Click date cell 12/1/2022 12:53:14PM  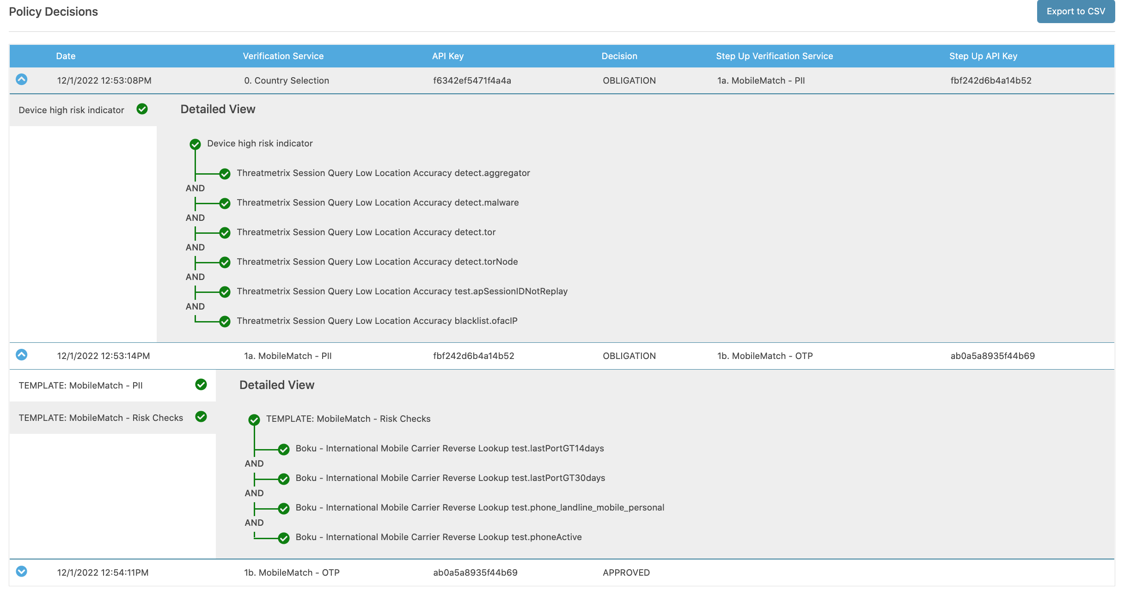pos(103,356)
